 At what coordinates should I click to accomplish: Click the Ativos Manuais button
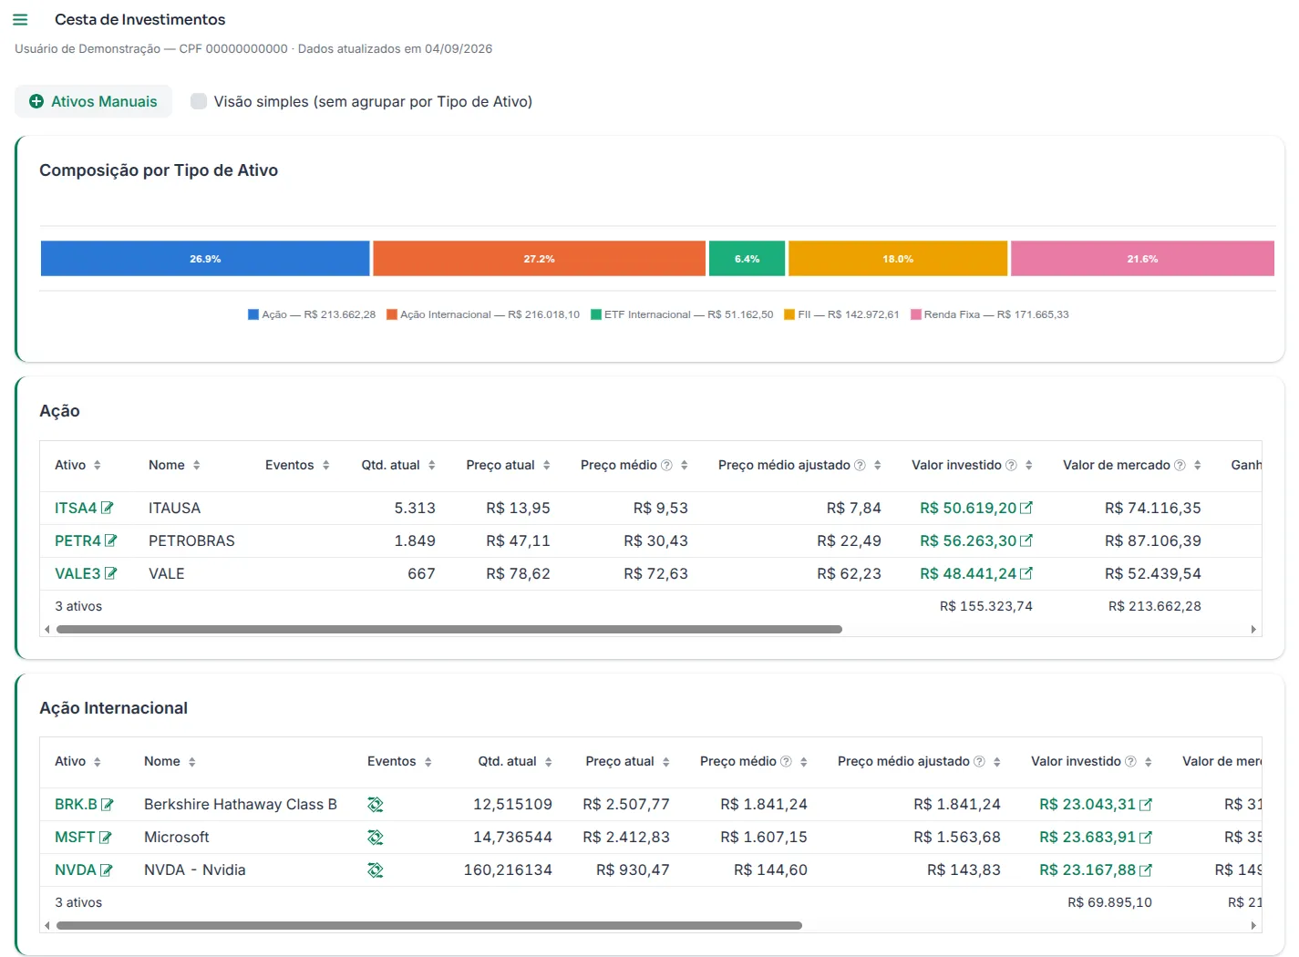tap(93, 101)
